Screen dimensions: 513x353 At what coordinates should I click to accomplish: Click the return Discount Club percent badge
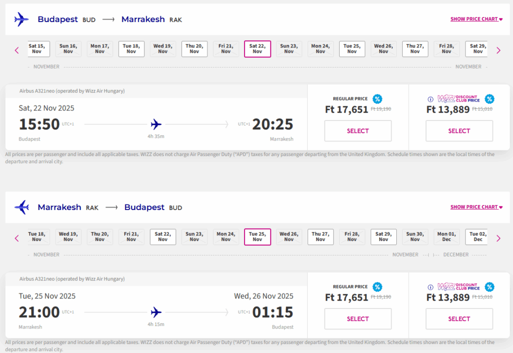pyautogui.click(x=489, y=287)
